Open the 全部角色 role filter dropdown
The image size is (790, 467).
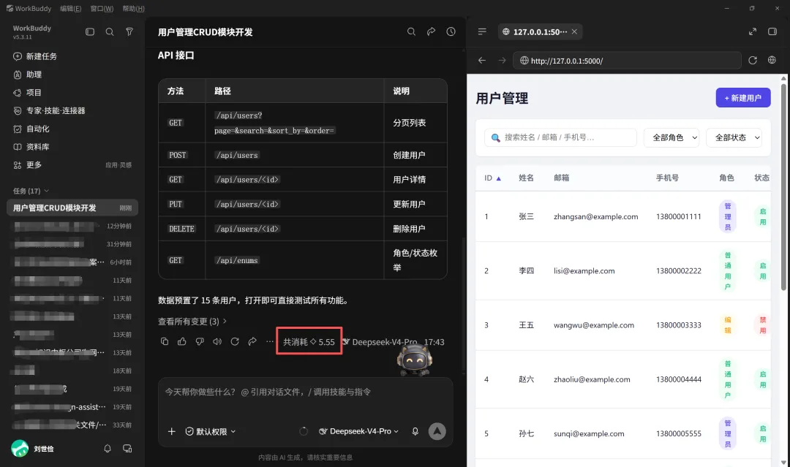(x=671, y=137)
